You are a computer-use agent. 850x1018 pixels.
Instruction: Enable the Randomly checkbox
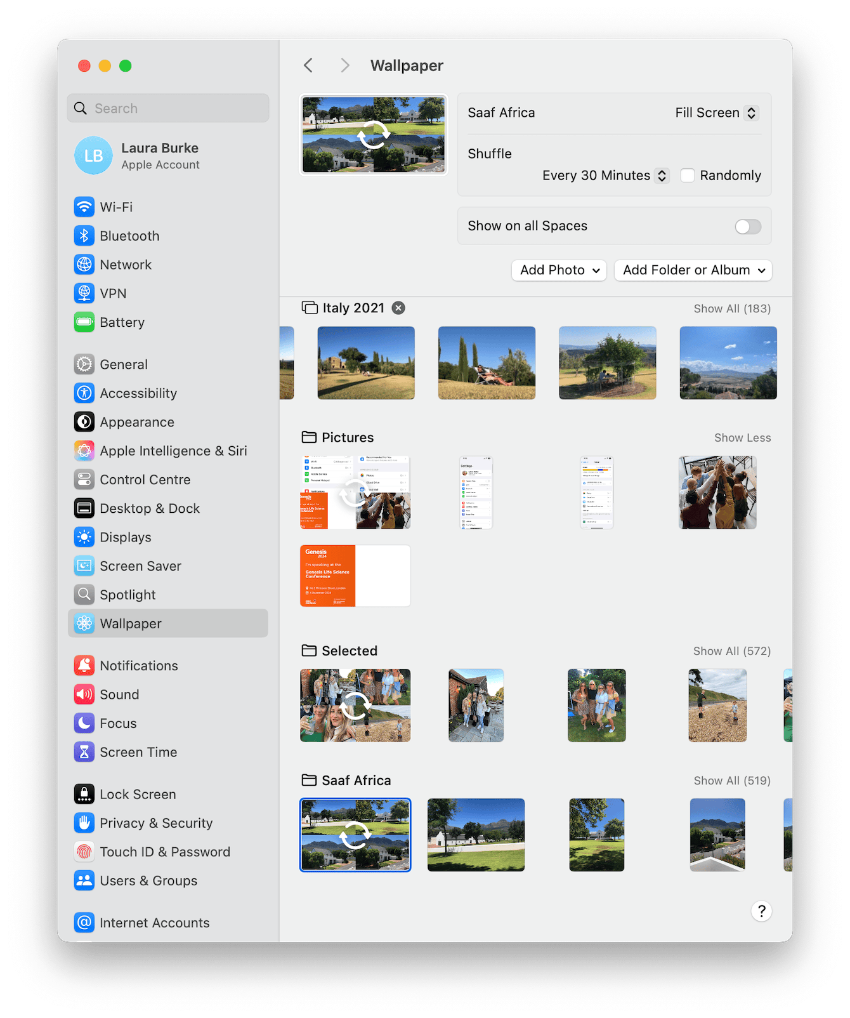(687, 175)
